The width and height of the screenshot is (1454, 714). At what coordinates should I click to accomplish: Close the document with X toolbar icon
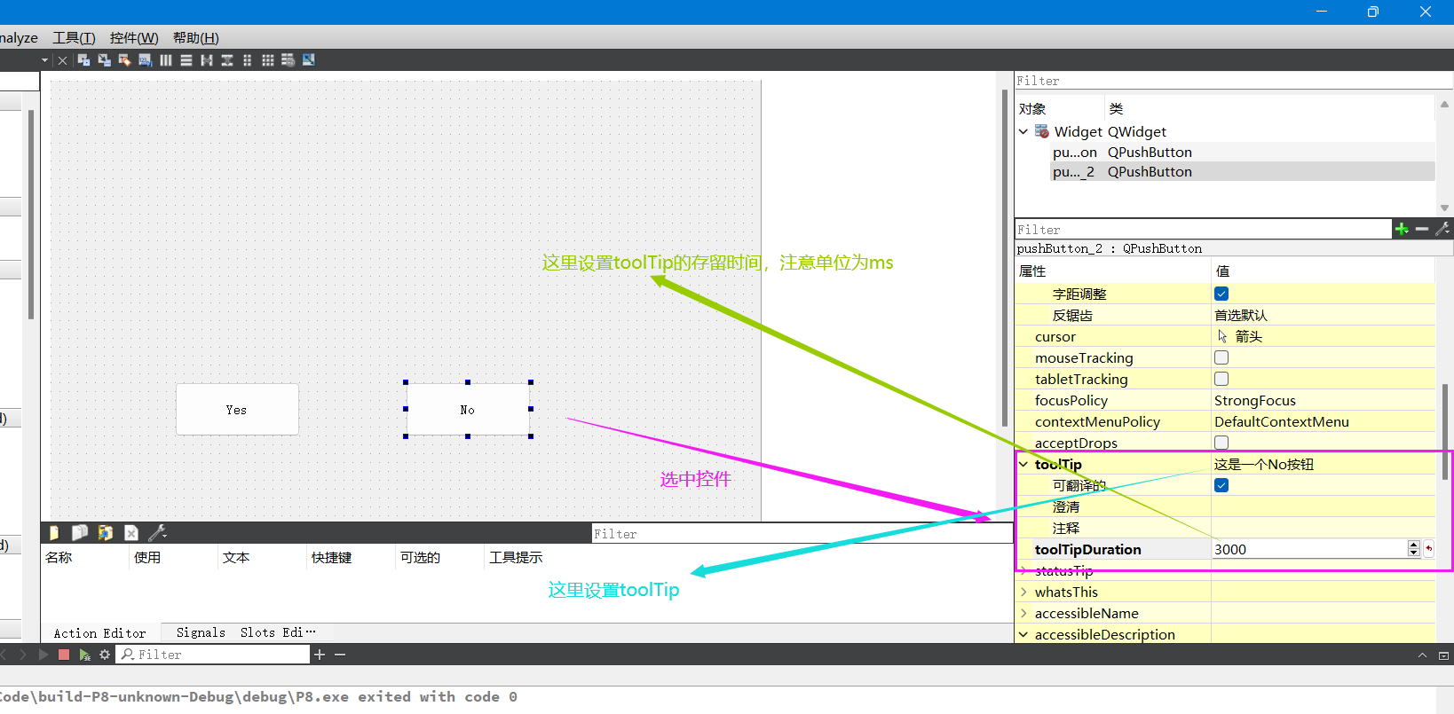[x=62, y=60]
